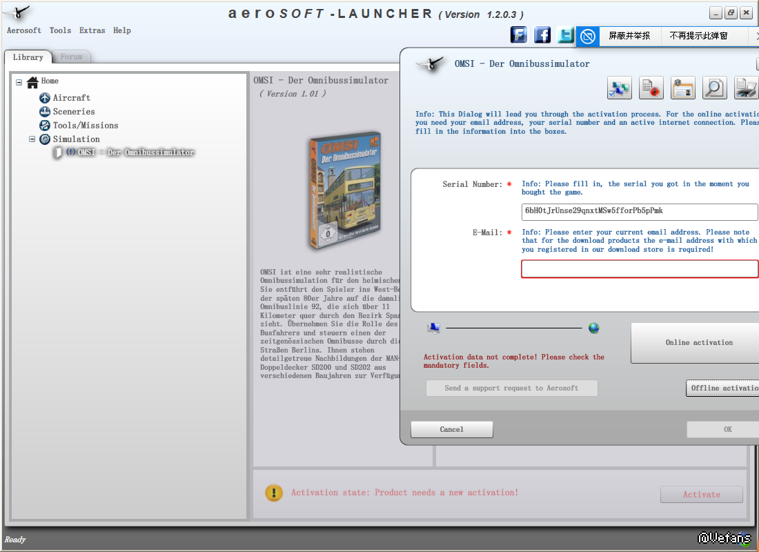Click the Activation state red text
Screen dimensions: 759x552
(404, 493)
